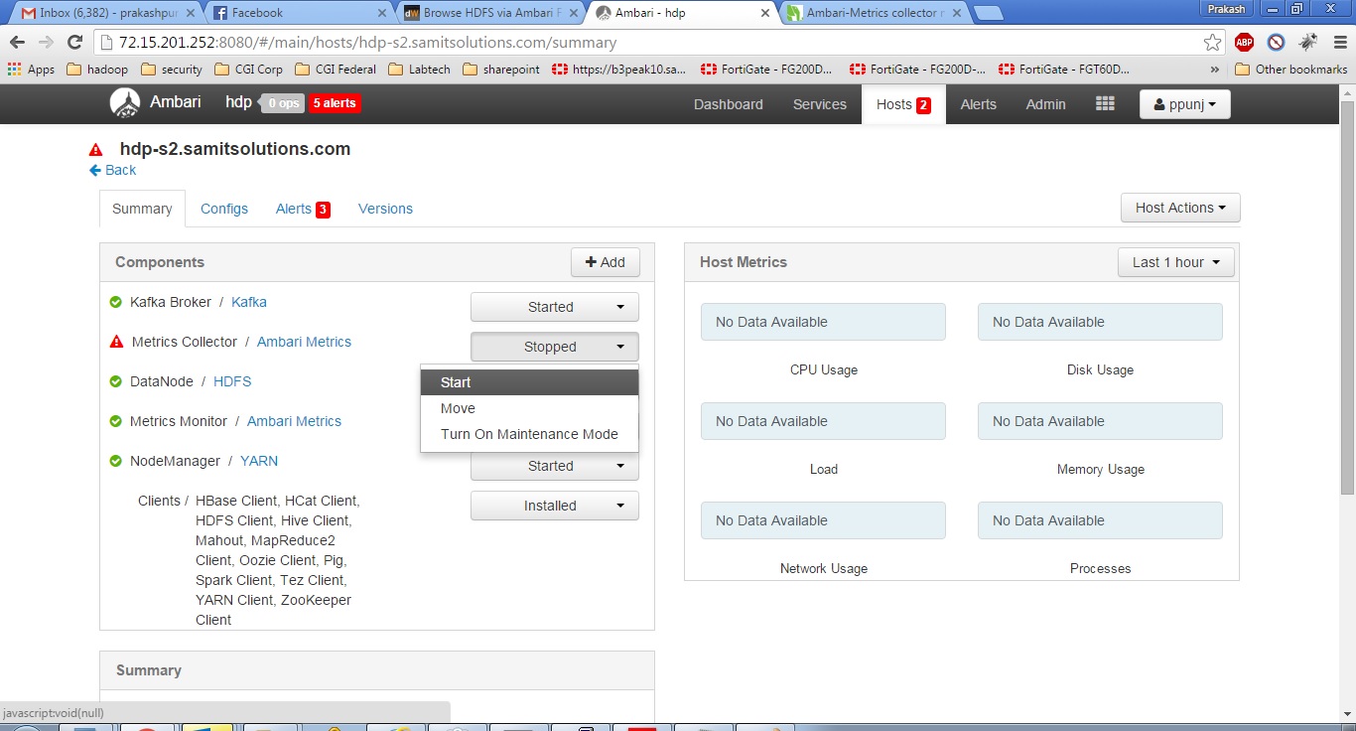Choose Start from the component menu
The height and width of the screenshot is (731, 1356).
click(455, 381)
